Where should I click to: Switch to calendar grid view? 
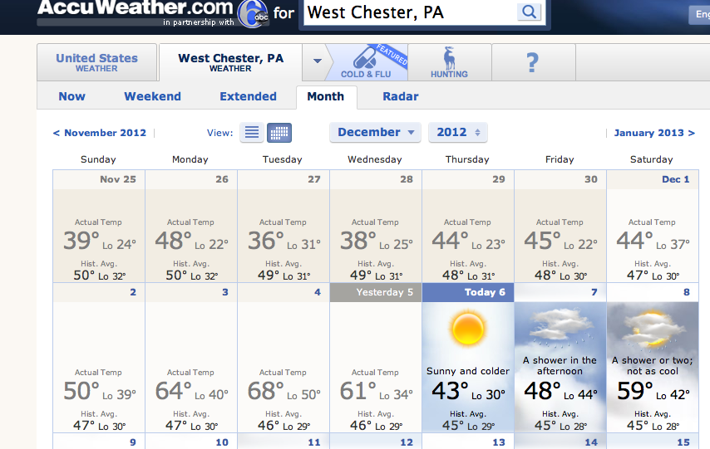(x=279, y=132)
